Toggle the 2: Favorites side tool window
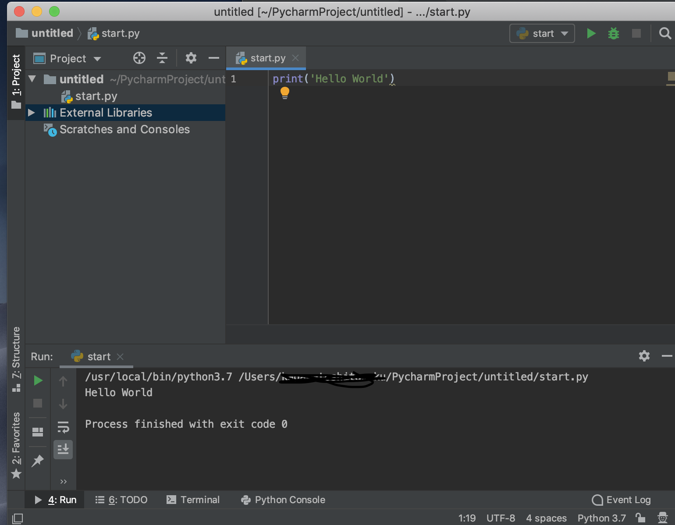 16,446
